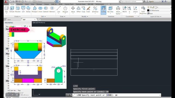Toggle the Culling selection option
This screenshot has height=98, width=175.
click(x=103, y=10)
